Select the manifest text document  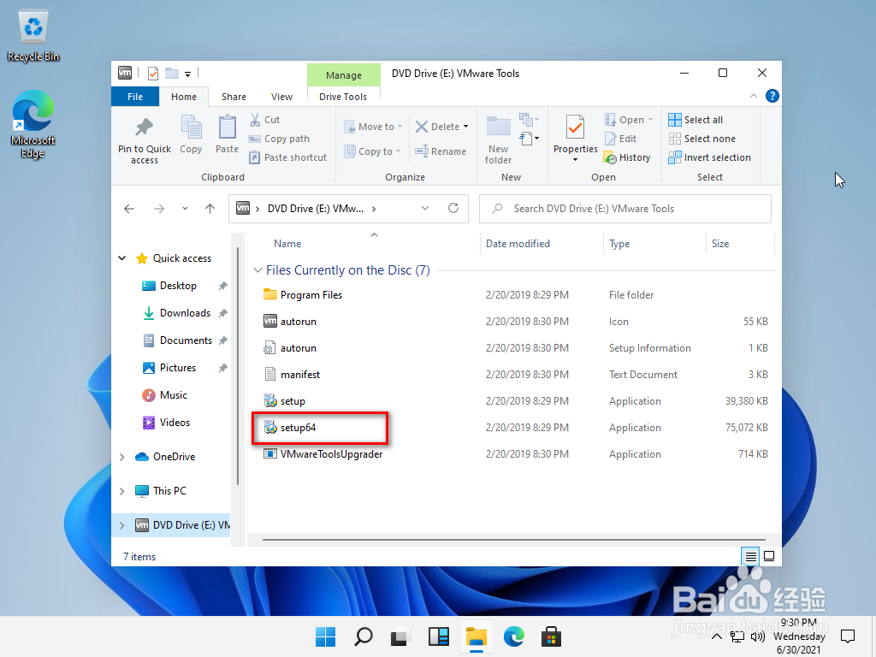(300, 375)
